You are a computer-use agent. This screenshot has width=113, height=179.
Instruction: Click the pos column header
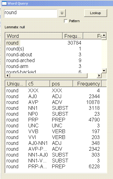pyautogui.click(x=61, y=84)
